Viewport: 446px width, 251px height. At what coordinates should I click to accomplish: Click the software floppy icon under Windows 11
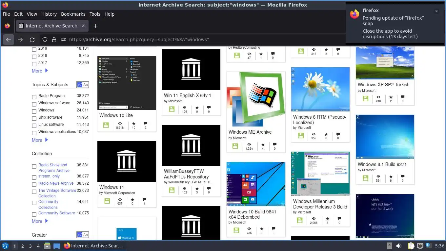[x=107, y=201]
